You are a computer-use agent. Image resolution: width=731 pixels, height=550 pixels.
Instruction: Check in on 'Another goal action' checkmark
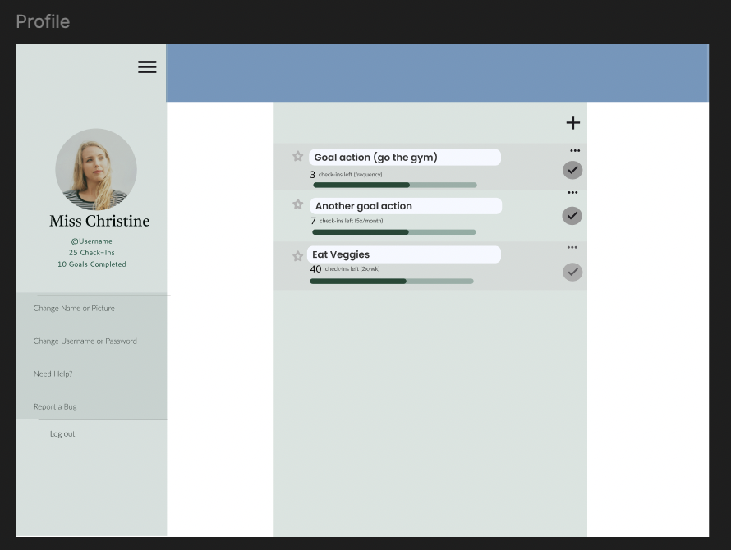(x=572, y=216)
